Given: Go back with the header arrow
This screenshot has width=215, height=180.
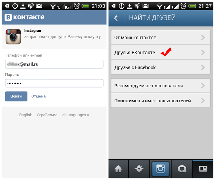Looking at the screenshot, I should (116, 18).
